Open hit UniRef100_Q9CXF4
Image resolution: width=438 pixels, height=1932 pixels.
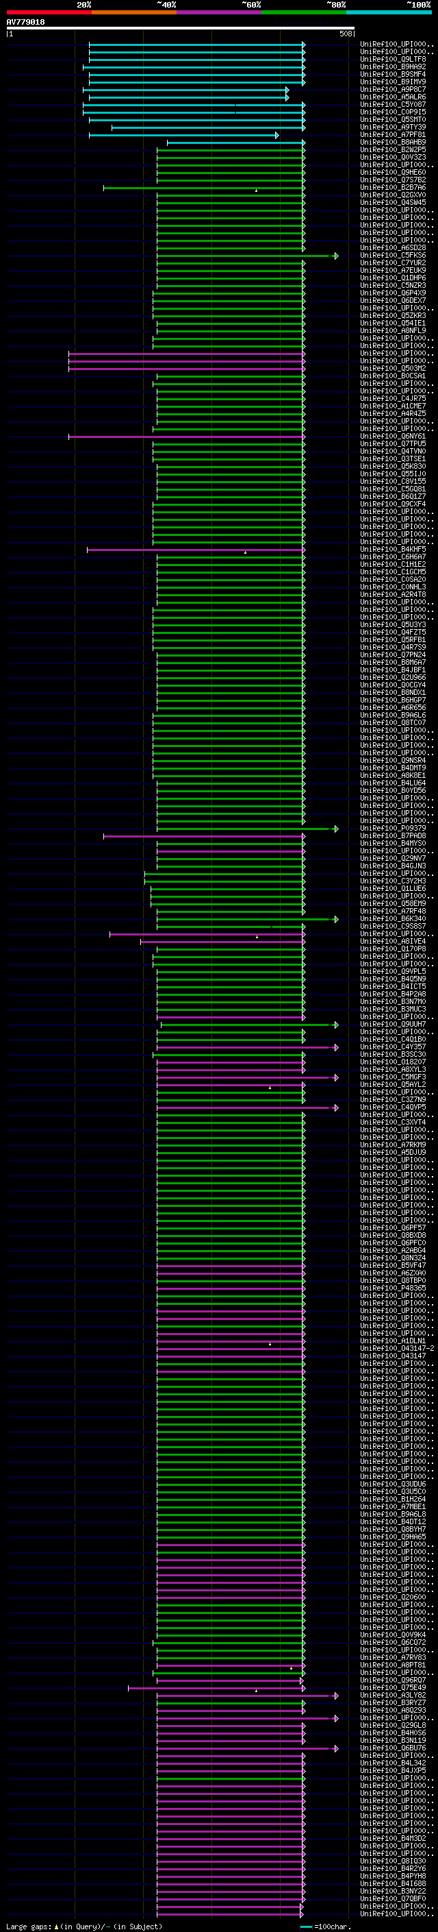coord(393,504)
